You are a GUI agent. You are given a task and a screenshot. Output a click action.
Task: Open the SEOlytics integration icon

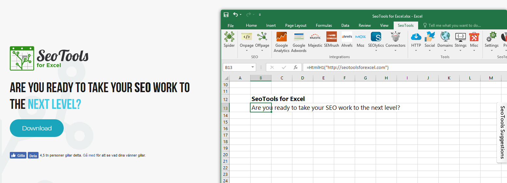click(x=376, y=37)
